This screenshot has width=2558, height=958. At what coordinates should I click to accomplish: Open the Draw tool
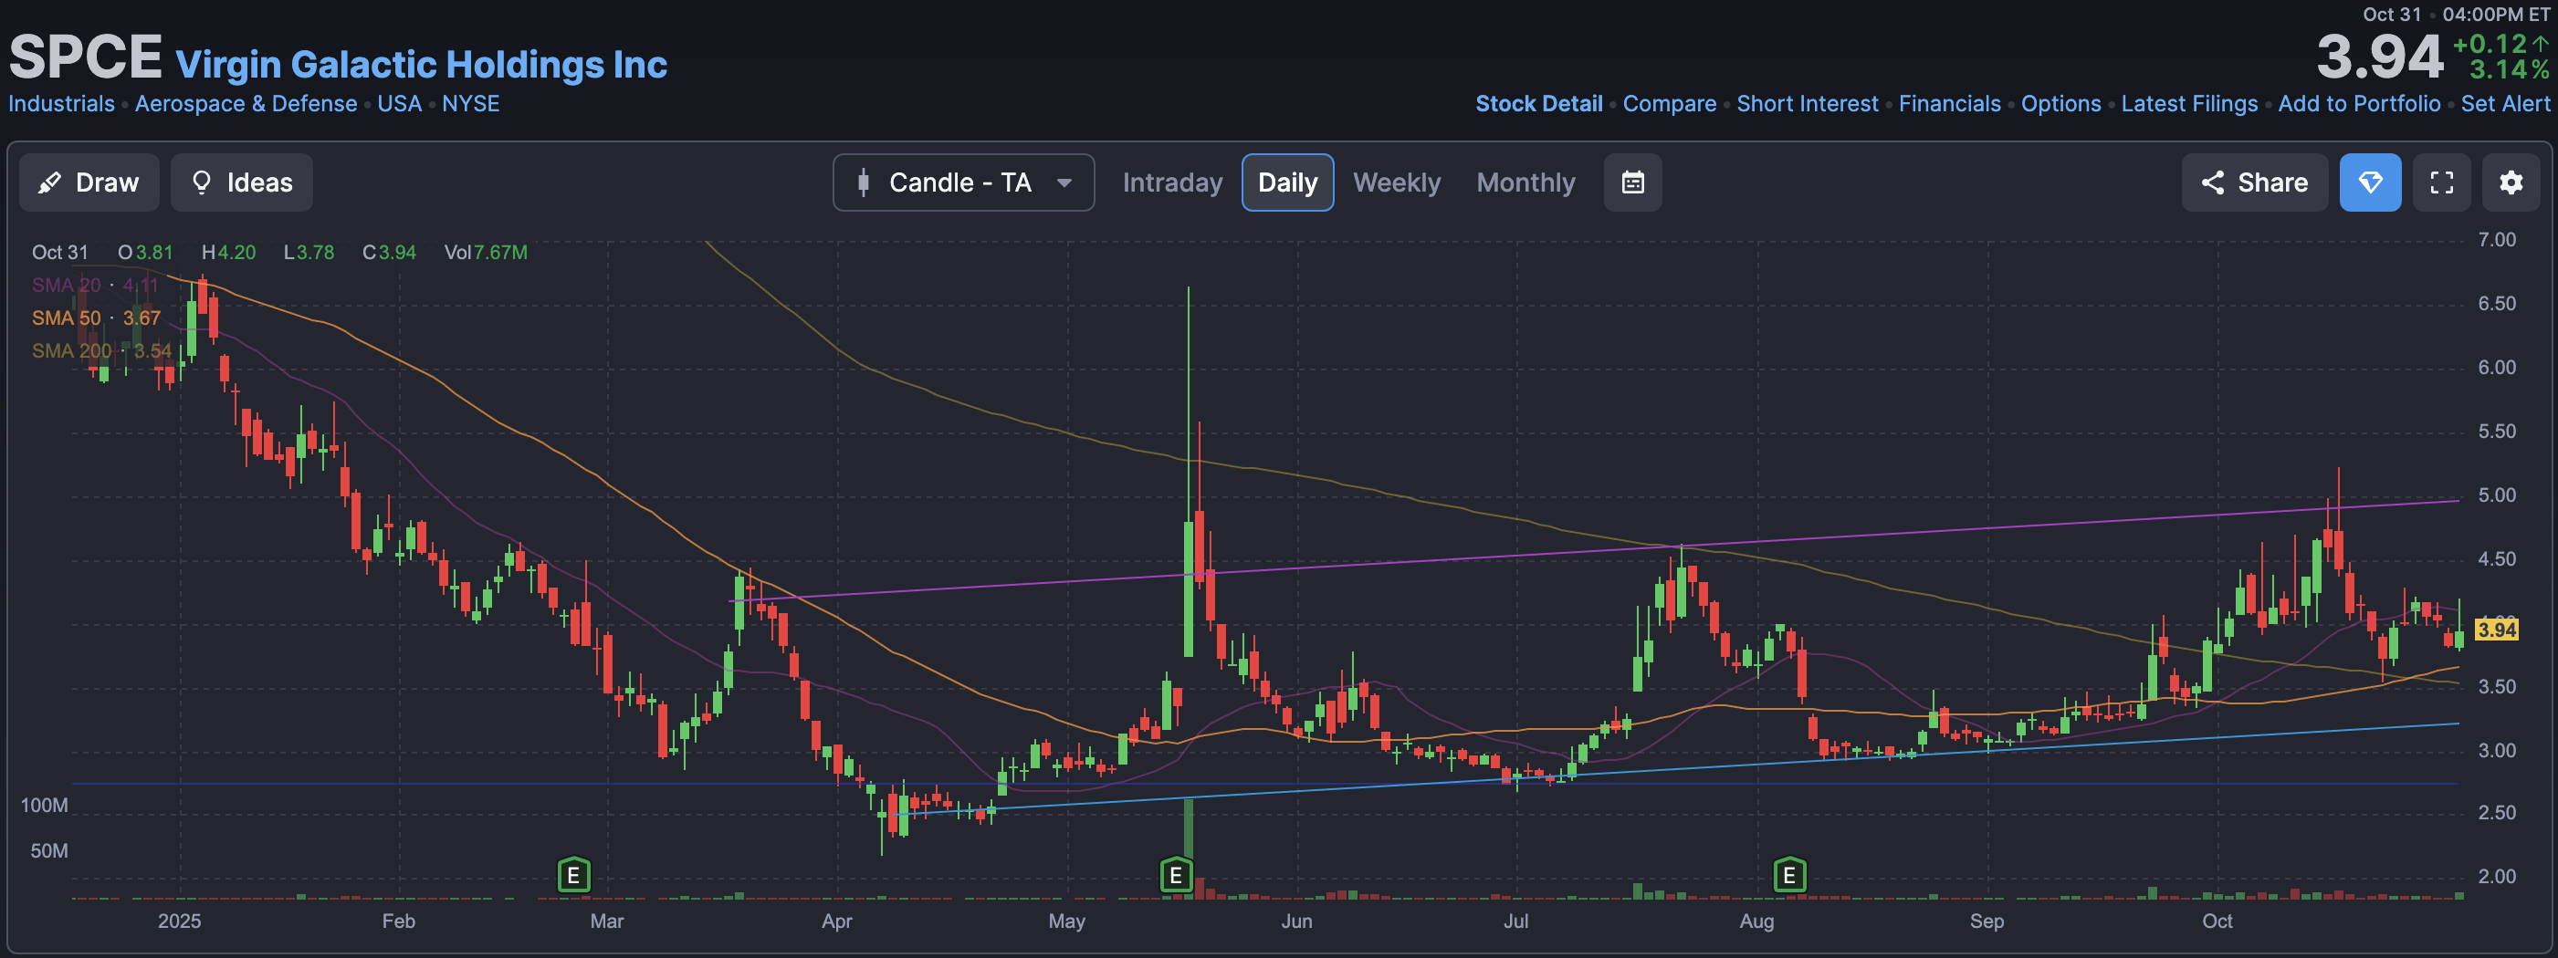(x=89, y=182)
